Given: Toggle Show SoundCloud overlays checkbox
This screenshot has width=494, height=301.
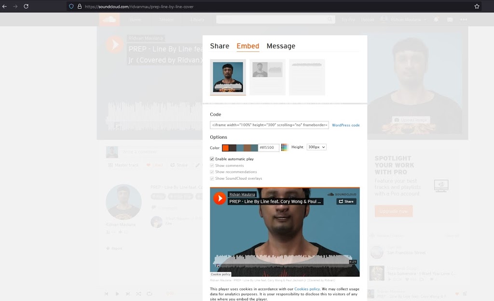Looking at the screenshot, I should pos(212,178).
